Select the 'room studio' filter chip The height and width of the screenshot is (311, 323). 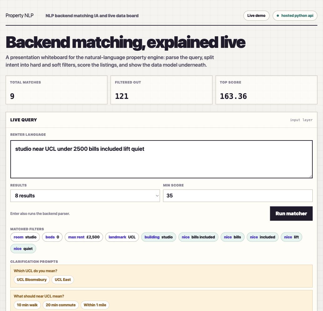pyautogui.click(x=25, y=237)
